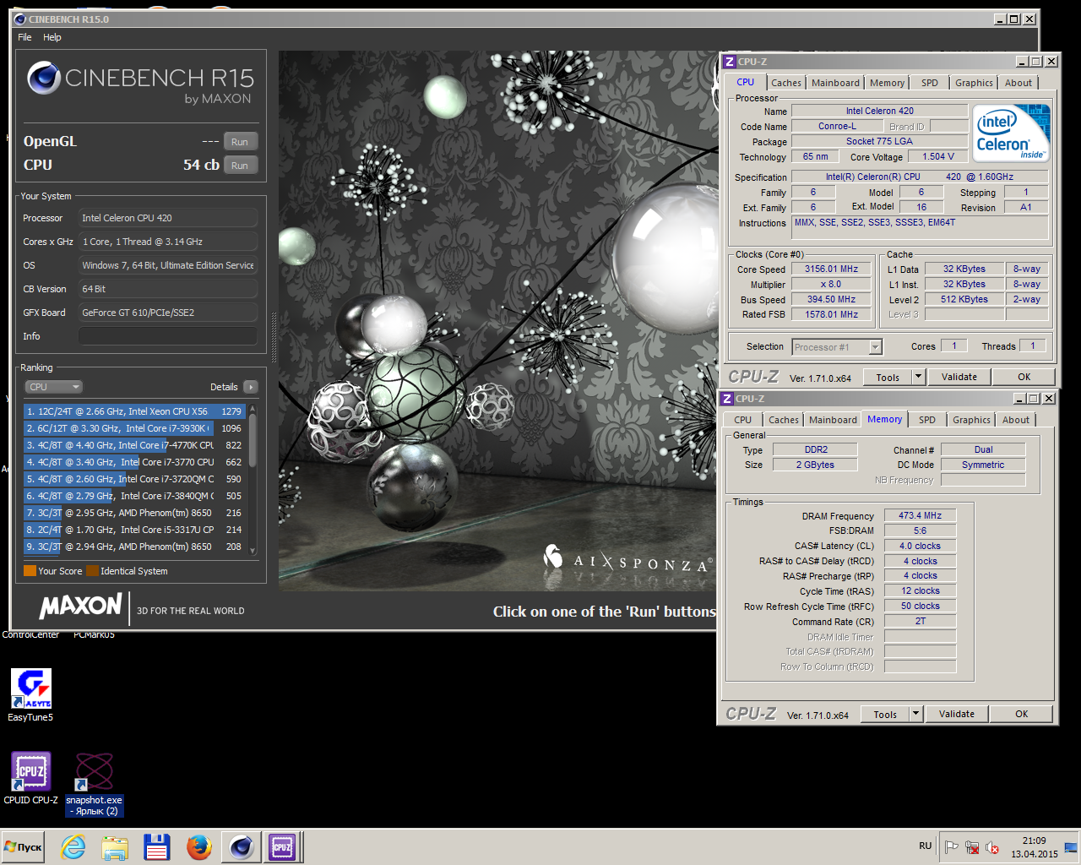Switch to CPU-Z taskbar button

(282, 846)
